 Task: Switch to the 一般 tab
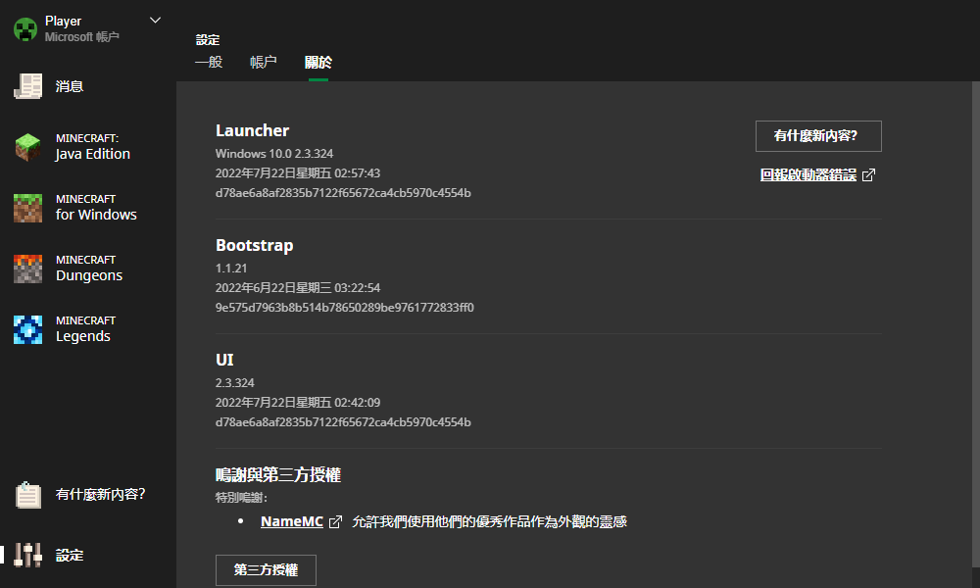pyautogui.click(x=209, y=62)
